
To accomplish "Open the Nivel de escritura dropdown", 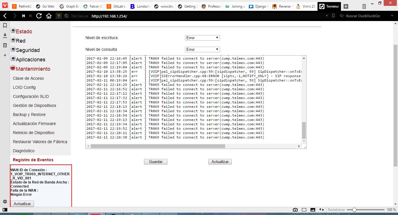I will [202, 38].
